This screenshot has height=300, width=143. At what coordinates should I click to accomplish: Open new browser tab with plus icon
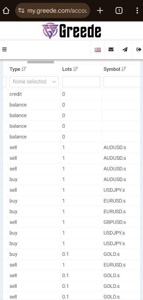(100, 11)
